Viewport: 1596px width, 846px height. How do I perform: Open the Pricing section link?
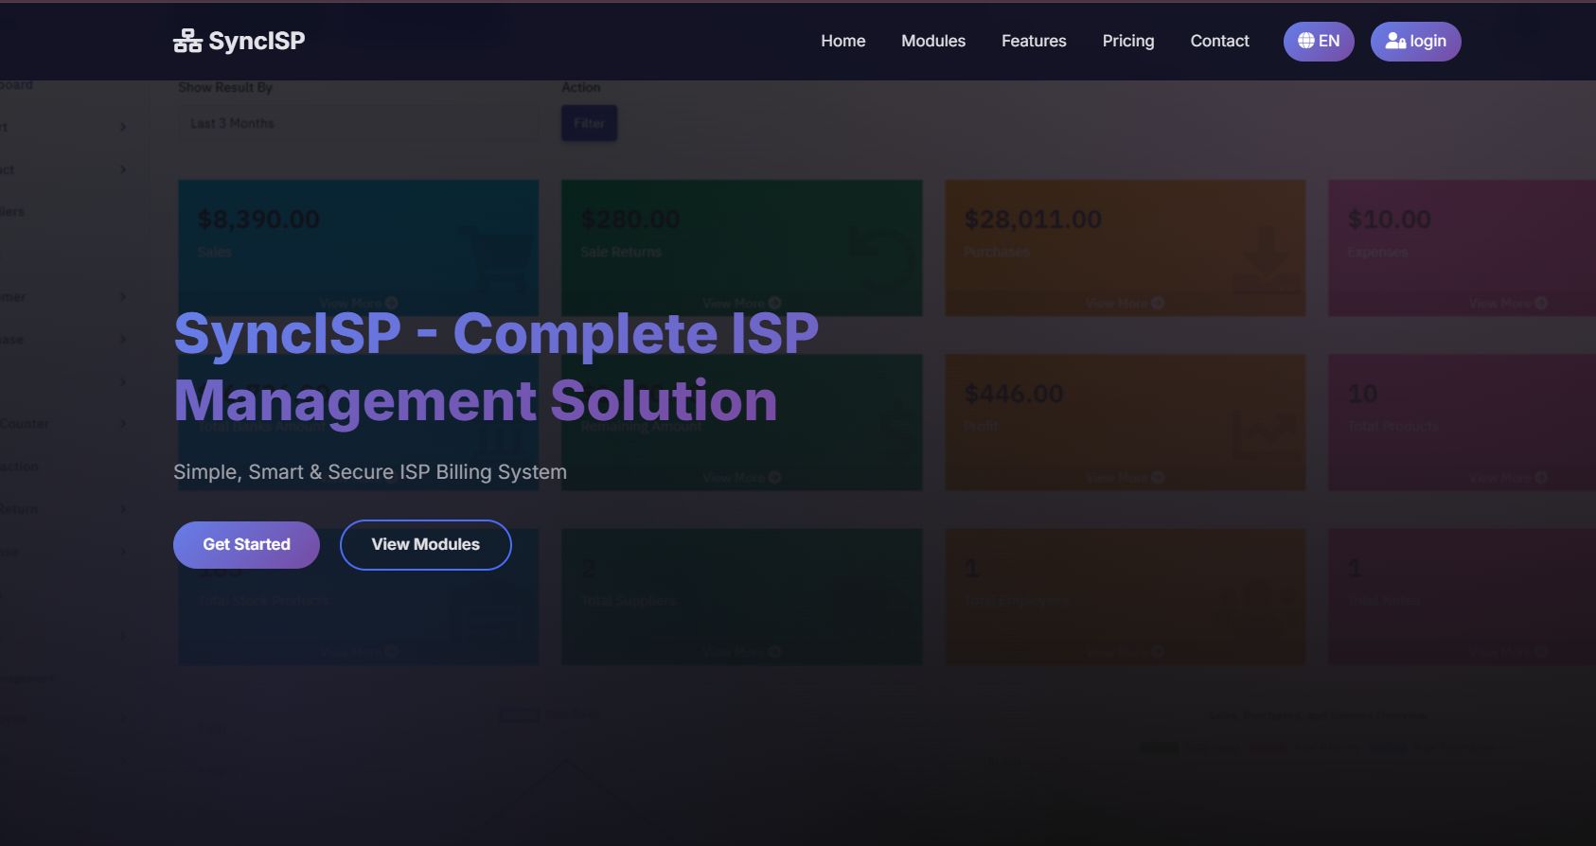point(1128,41)
